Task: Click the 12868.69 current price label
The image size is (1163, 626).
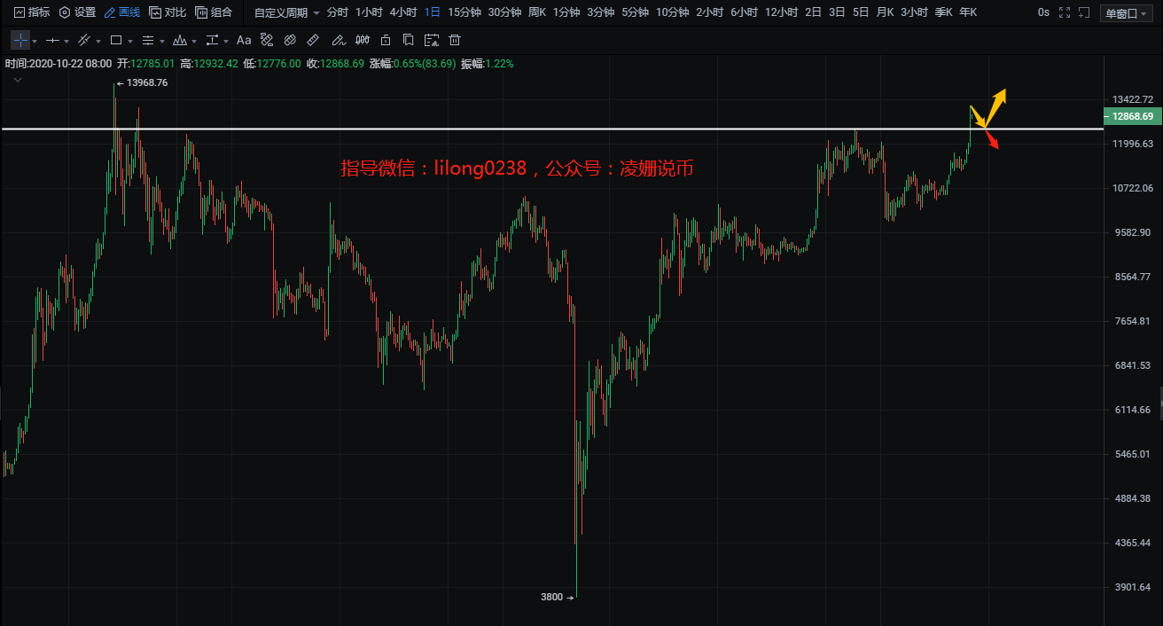Action: (x=1130, y=116)
